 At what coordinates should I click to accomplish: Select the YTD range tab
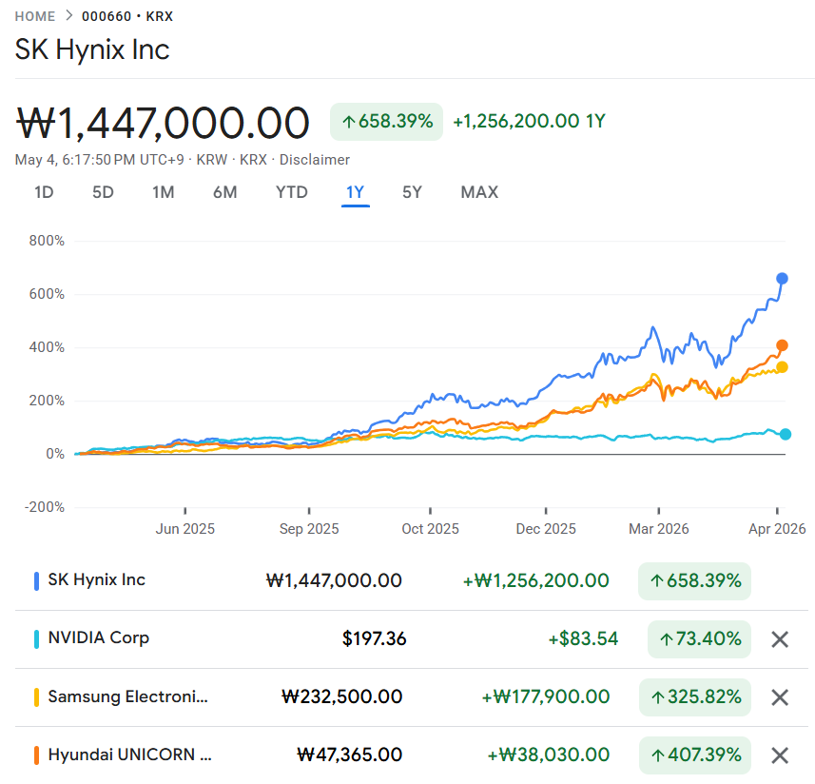tap(292, 192)
